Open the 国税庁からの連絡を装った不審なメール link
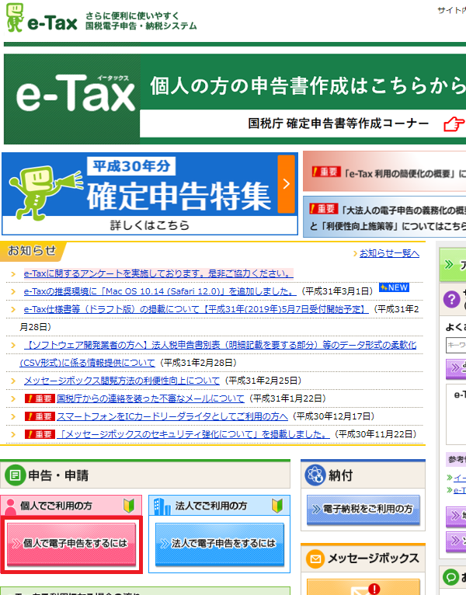The height and width of the screenshot is (595, 466). click(150, 398)
